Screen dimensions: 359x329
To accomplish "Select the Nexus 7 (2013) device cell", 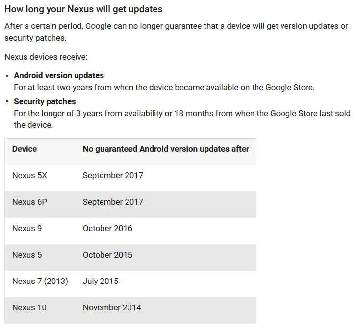I will (40, 281).
